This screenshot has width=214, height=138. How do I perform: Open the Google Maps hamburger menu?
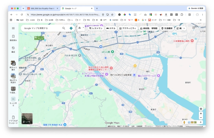tap(13, 28)
